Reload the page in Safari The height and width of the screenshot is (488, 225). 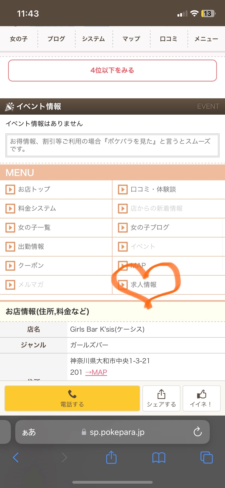click(x=198, y=432)
